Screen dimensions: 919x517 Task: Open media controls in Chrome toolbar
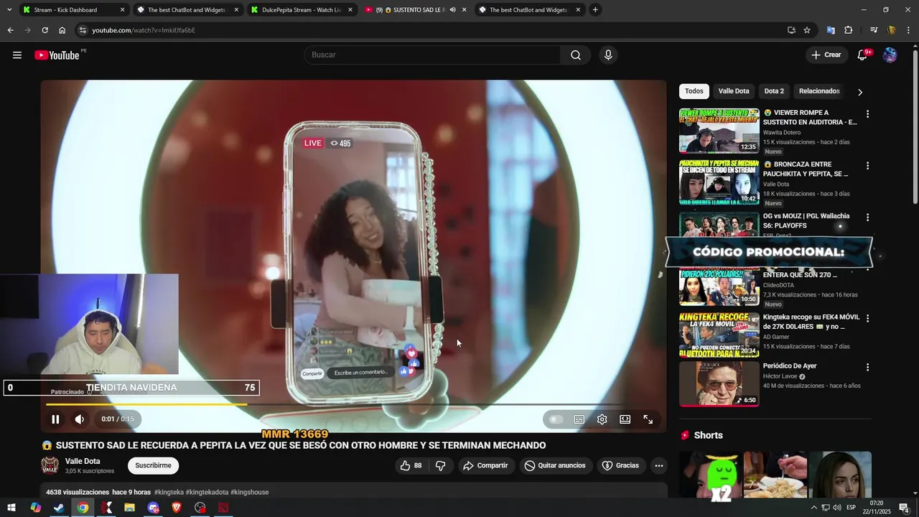[874, 30]
